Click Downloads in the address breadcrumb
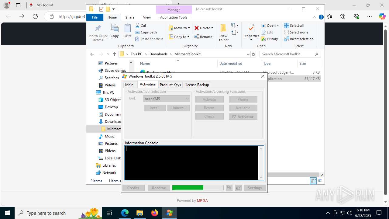Viewport: 389px width, 219px height. pyautogui.click(x=158, y=54)
